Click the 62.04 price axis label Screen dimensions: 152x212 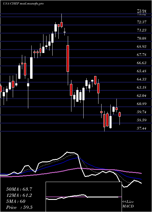(x=142, y=96)
